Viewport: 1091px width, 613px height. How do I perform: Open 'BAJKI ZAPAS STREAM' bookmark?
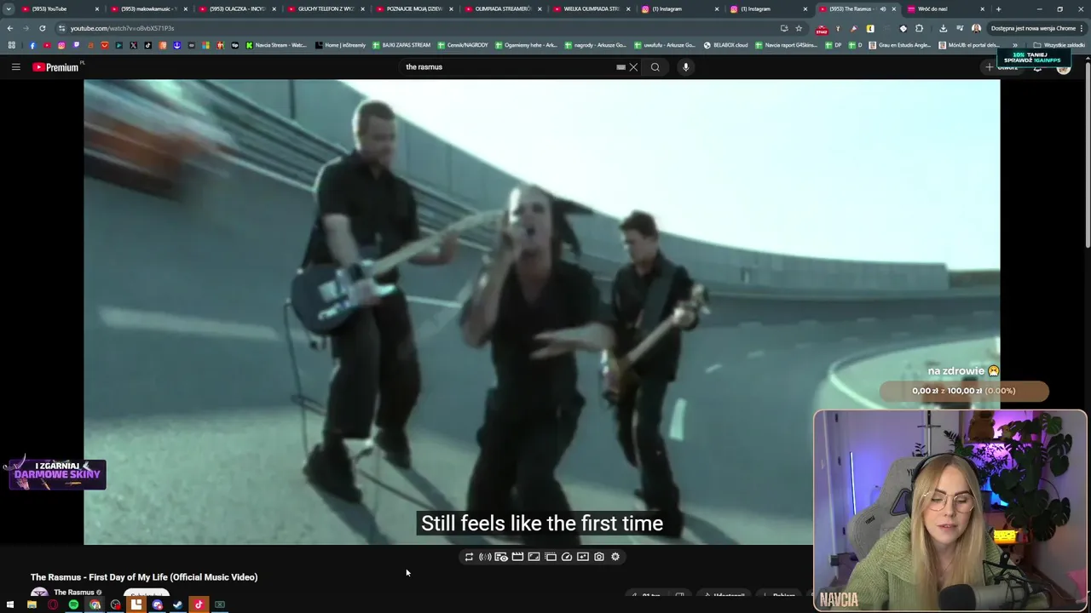(x=401, y=45)
